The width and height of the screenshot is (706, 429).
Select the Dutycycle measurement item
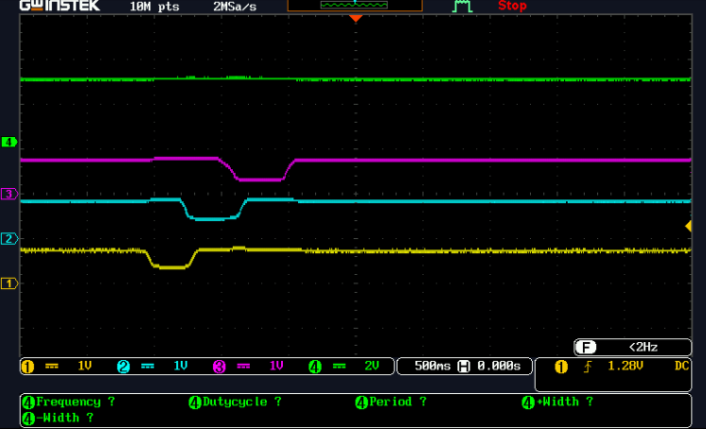coord(237,402)
